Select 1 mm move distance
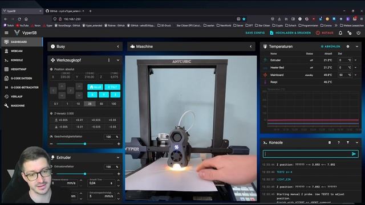Image resolution: width=365 pixels, height=205 pixels. 67,104
